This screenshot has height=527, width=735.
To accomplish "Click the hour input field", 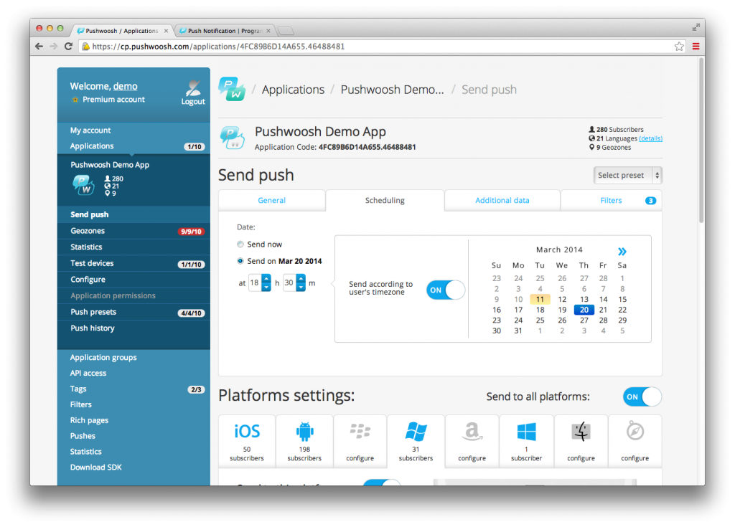I will (255, 283).
